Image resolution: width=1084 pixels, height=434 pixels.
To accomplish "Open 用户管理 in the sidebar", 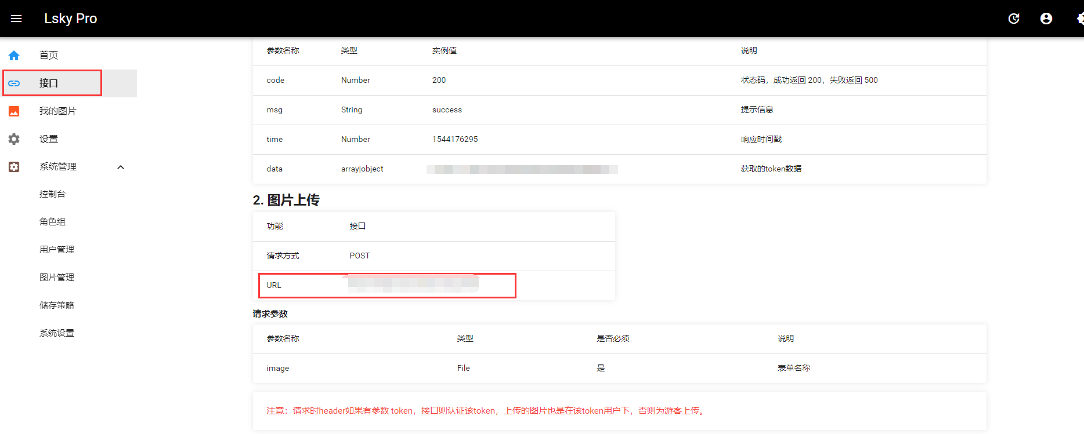I will (57, 250).
